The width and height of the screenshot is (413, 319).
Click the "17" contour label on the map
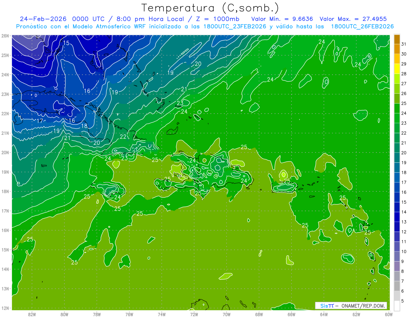coord(40,121)
